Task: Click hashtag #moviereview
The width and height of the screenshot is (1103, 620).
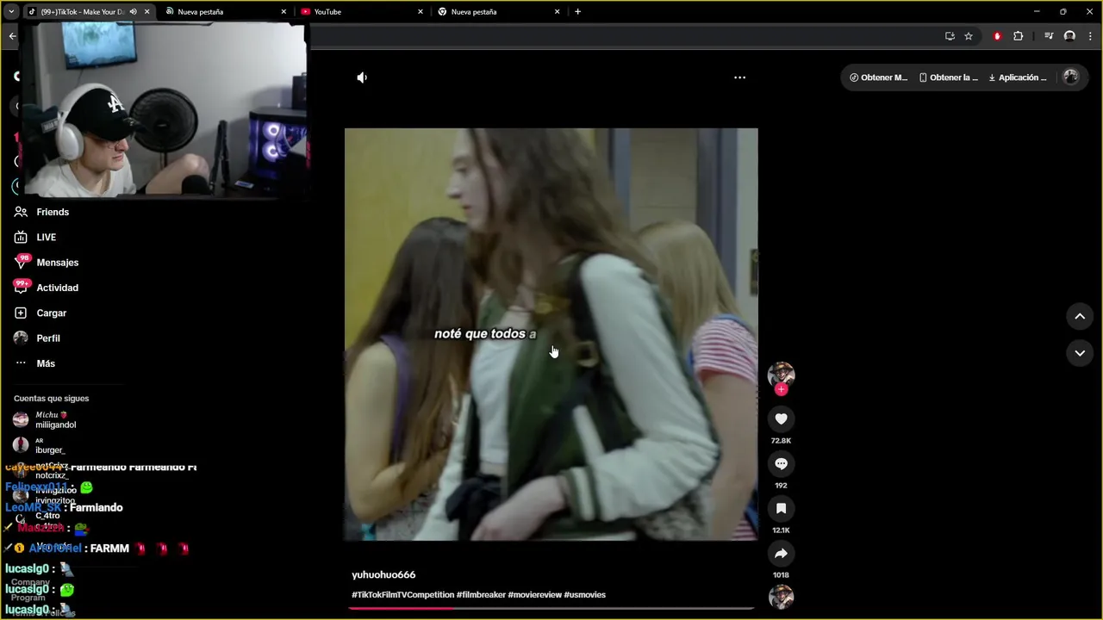Action: click(x=534, y=595)
